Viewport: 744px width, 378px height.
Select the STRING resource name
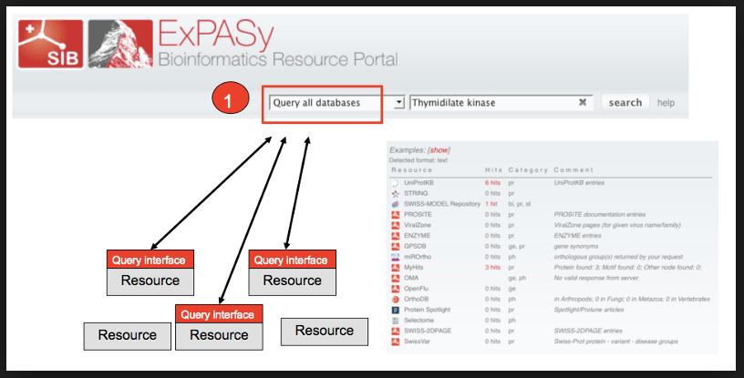[x=416, y=193]
